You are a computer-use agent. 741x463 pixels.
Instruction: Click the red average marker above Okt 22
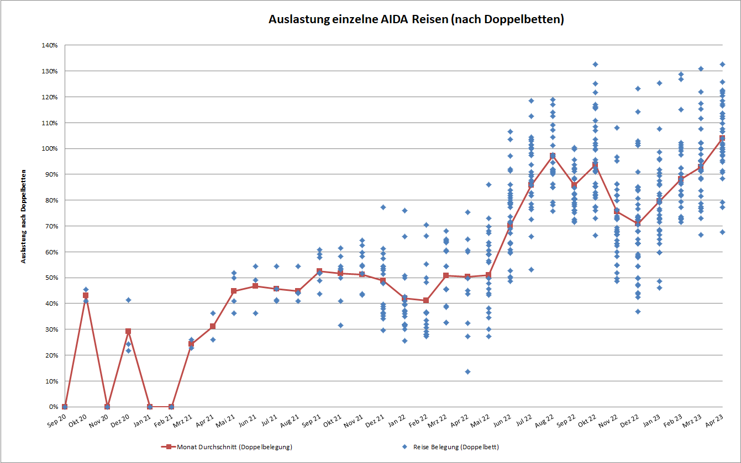pos(595,166)
